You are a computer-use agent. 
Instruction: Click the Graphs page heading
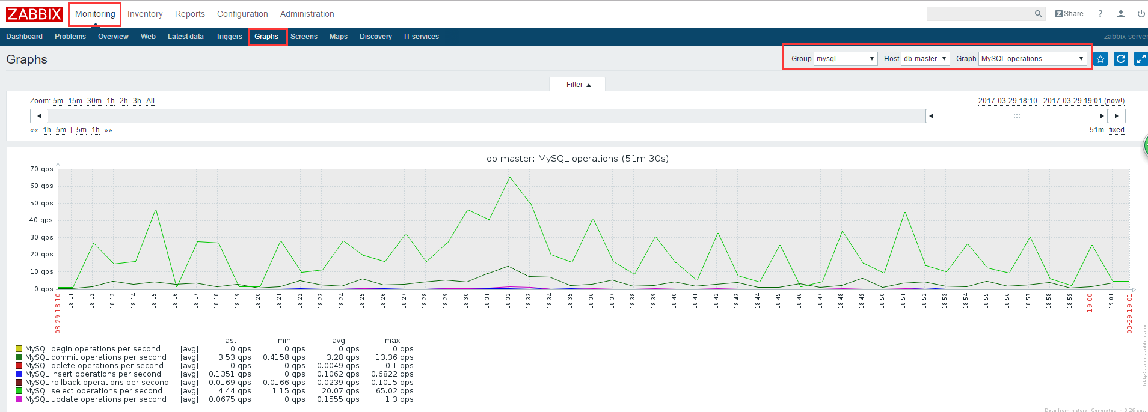pyautogui.click(x=26, y=59)
